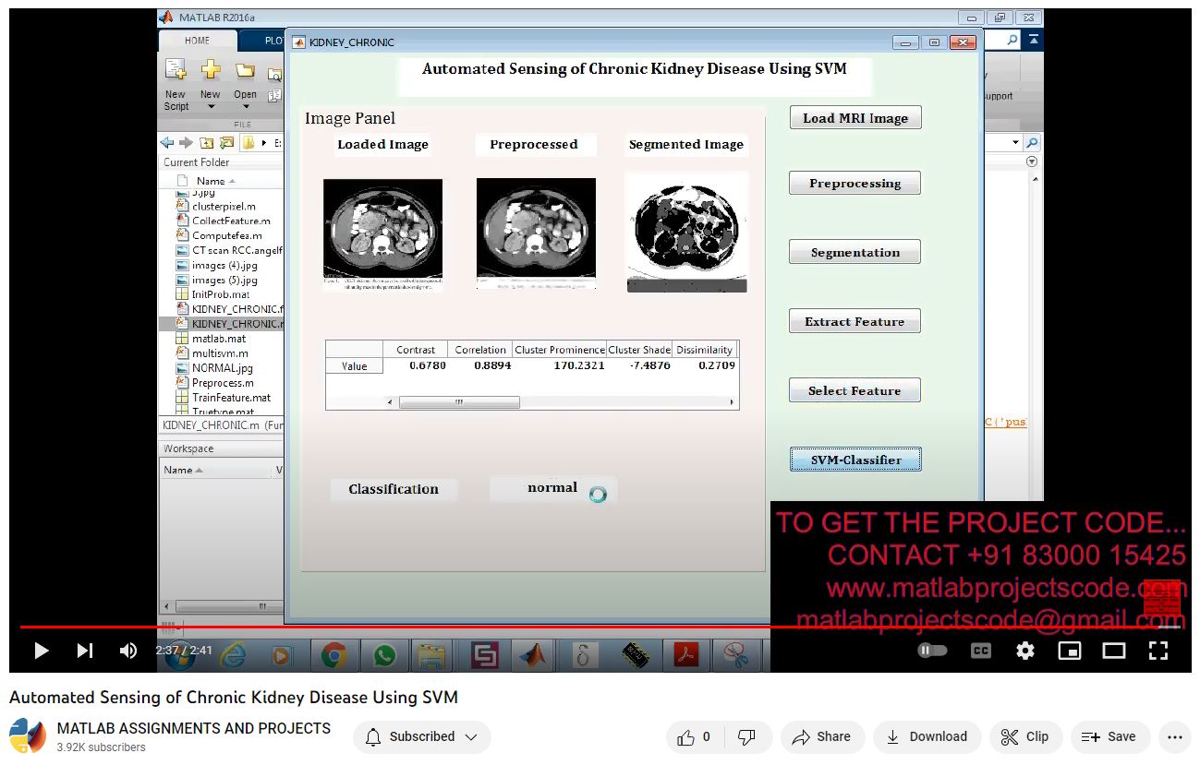Click the browse for folder icon

[226, 143]
